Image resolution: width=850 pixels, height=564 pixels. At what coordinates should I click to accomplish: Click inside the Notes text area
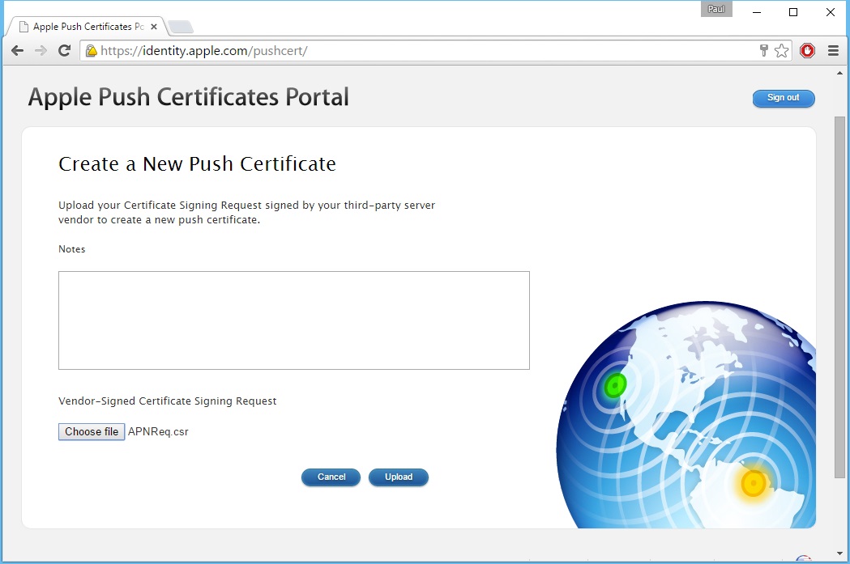(293, 320)
